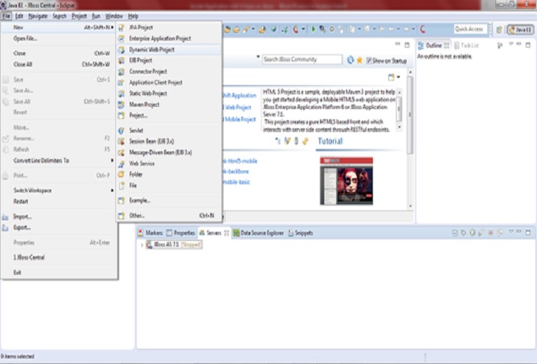This screenshot has width=537, height=364.
Task: Switch to the Data Source Explorer tab
Action: point(259,233)
